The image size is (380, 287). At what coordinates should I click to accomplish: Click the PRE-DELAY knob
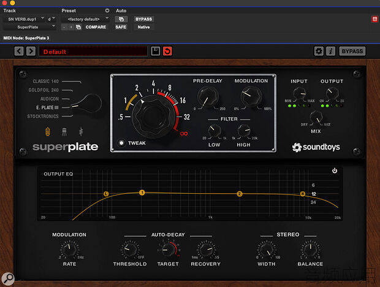click(208, 96)
